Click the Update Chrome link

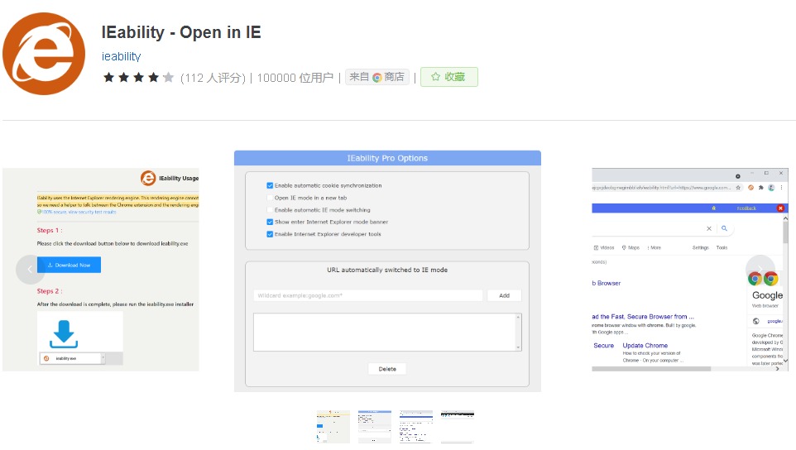click(x=645, y=346)
